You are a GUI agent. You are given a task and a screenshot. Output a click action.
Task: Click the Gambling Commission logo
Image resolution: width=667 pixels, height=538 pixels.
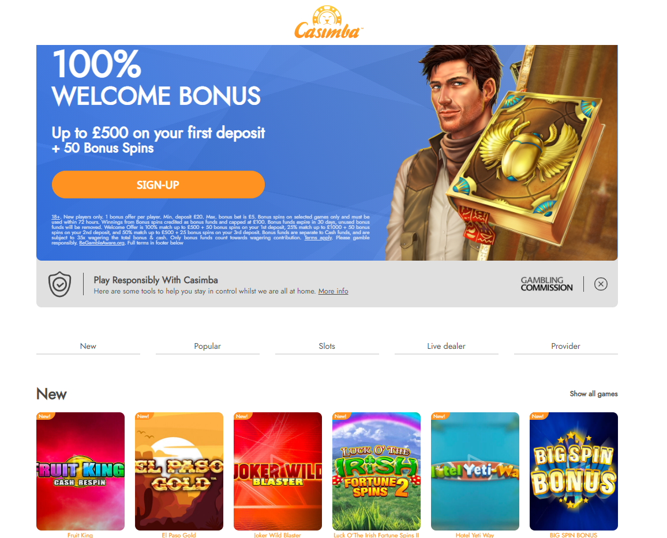coord(546,284)
